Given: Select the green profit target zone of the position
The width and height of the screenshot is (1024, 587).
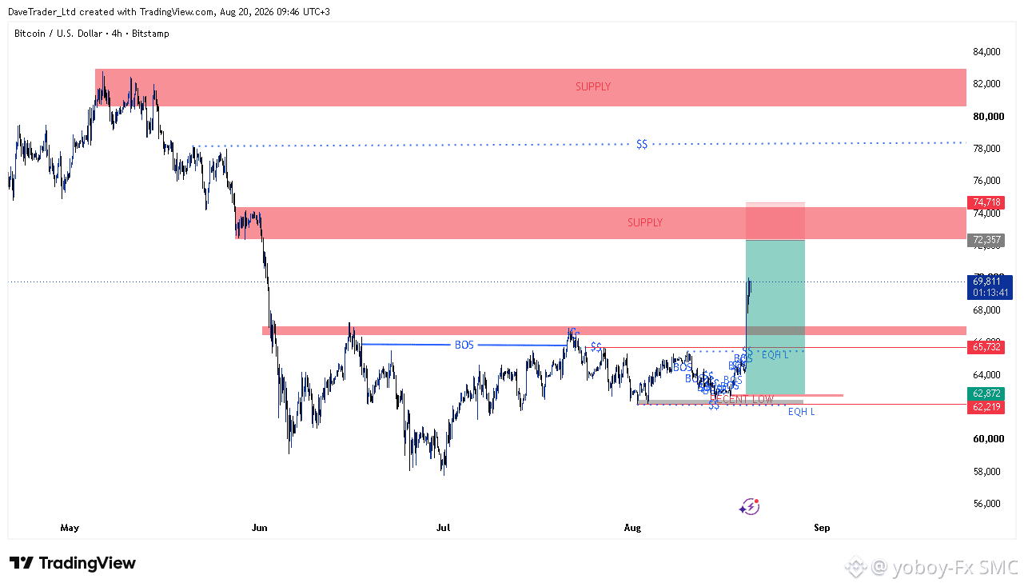Looking at the screenshot, I should pyautogui.click(x=775, y=317).
